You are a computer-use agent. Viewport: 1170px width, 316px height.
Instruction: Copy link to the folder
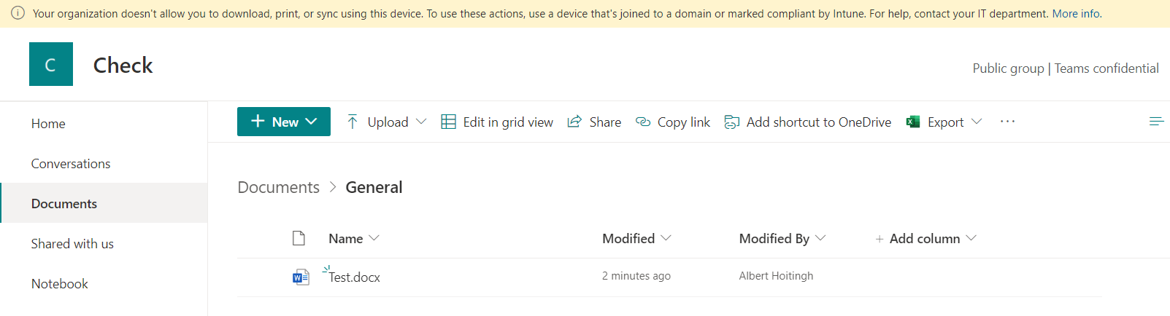[673, 122]
